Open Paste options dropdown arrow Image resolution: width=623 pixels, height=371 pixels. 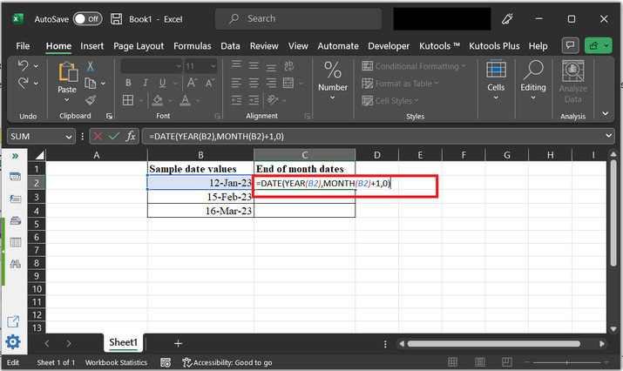(67, 99)
